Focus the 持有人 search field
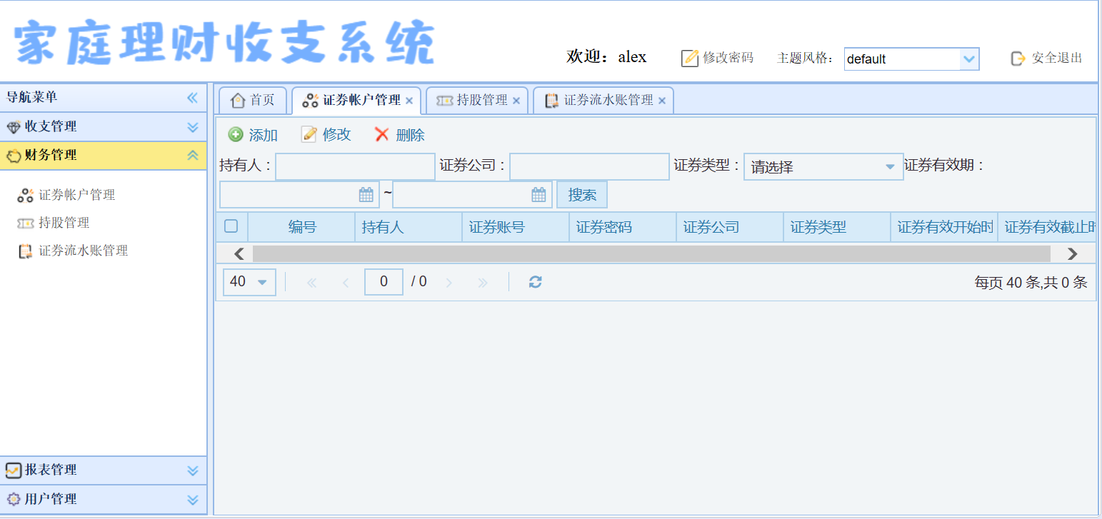 tap(355, 166)
